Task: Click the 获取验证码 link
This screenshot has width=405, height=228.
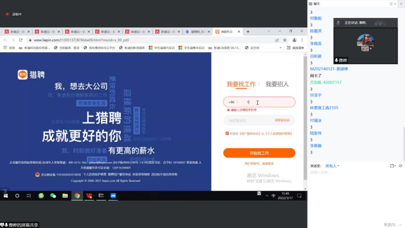Action: click(282, 120)
